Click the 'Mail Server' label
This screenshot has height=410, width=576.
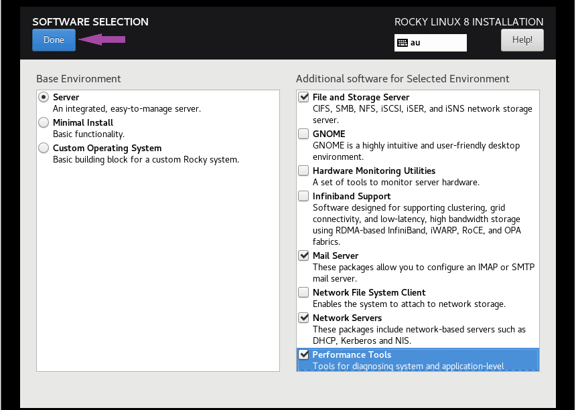[336, 255]
